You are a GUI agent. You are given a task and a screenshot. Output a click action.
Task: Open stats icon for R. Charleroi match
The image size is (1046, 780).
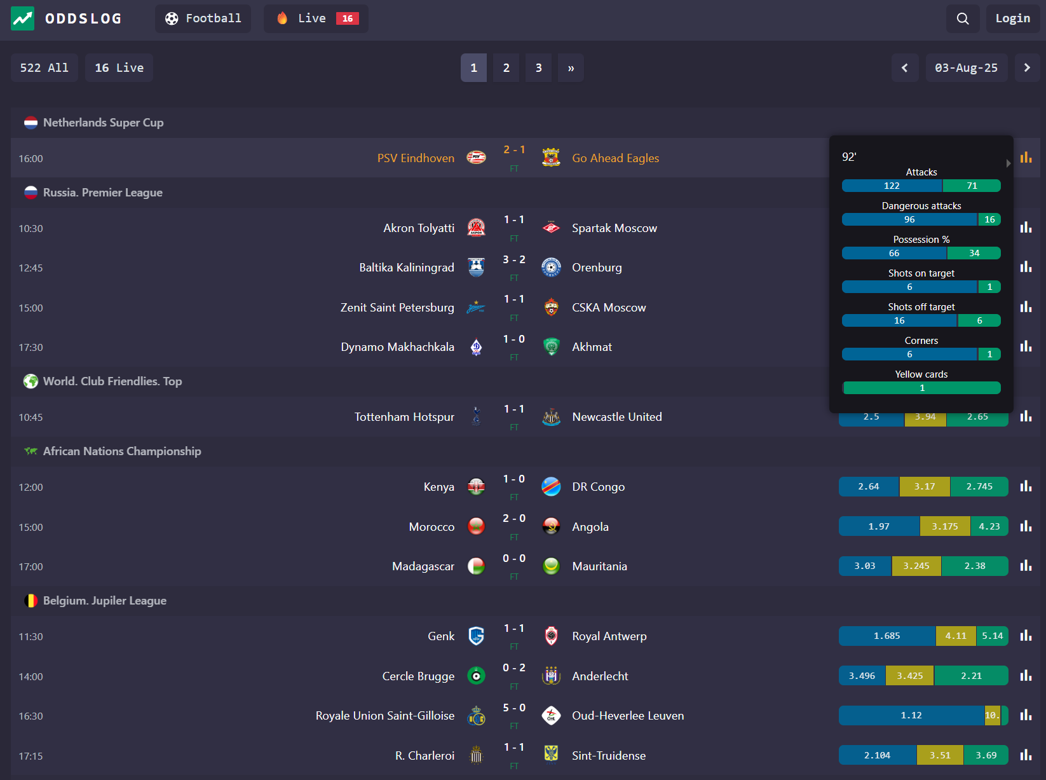click(1026, 755)
